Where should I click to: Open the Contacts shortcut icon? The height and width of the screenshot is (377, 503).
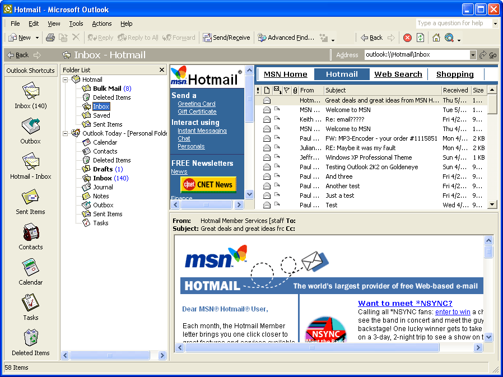tap(31, 233)
